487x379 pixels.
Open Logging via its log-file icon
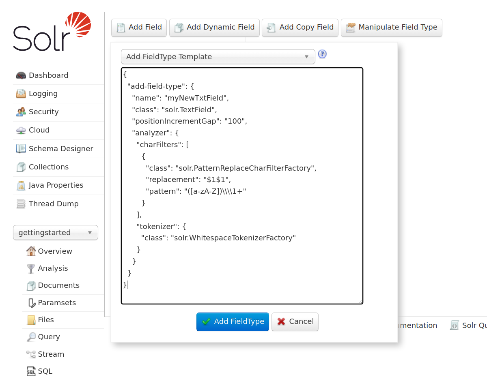pyautogui.click(x=21, y=93)
